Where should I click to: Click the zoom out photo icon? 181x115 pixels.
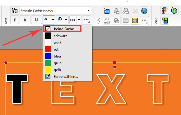click(116, 11)
